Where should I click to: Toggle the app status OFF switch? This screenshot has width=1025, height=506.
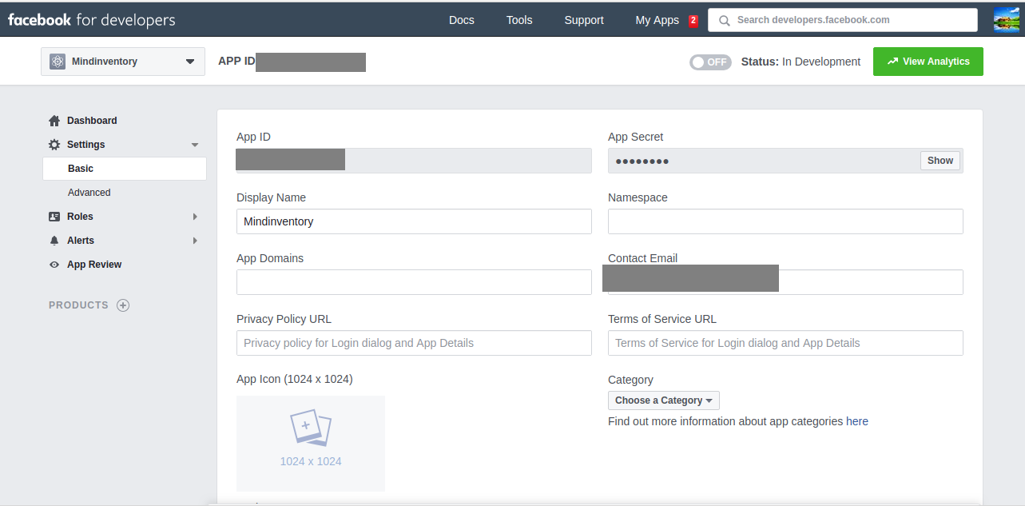click(x=710, y=62)
